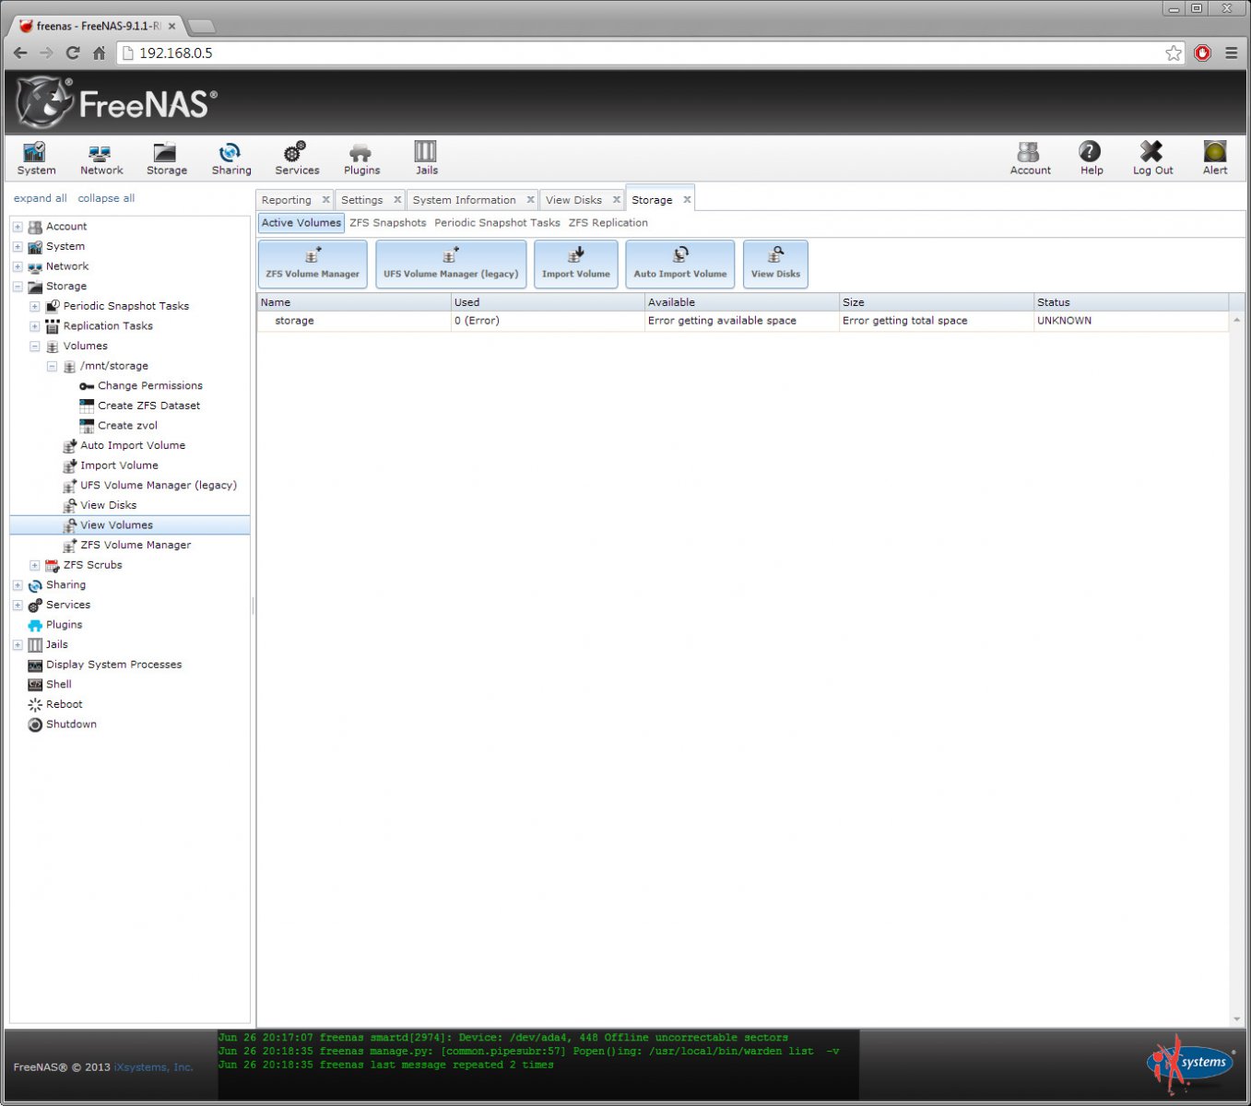Click the expand all link

[40, 198]
